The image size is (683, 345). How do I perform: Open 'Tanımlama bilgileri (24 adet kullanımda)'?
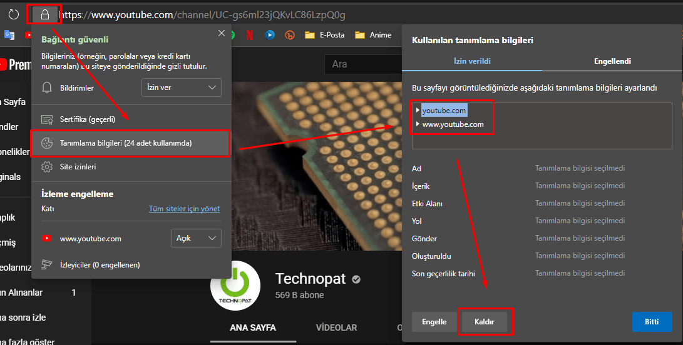pos(130,143)
